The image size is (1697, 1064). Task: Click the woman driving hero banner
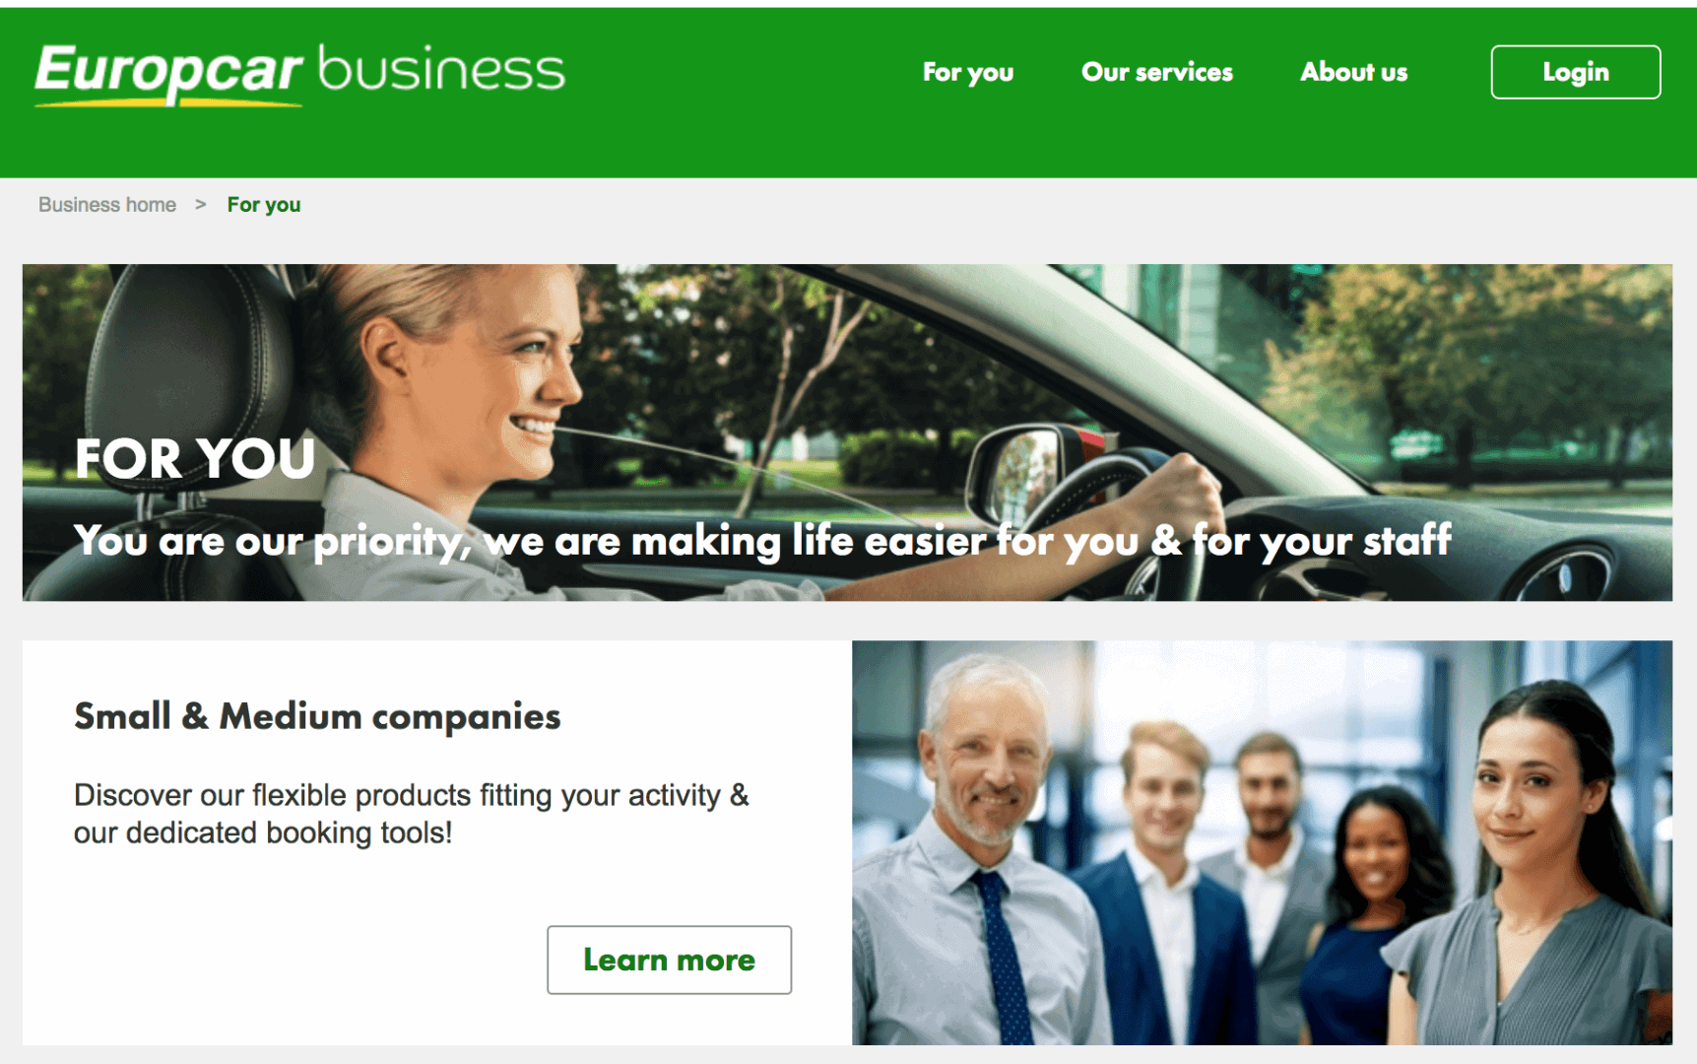click(x=847, y=432)
